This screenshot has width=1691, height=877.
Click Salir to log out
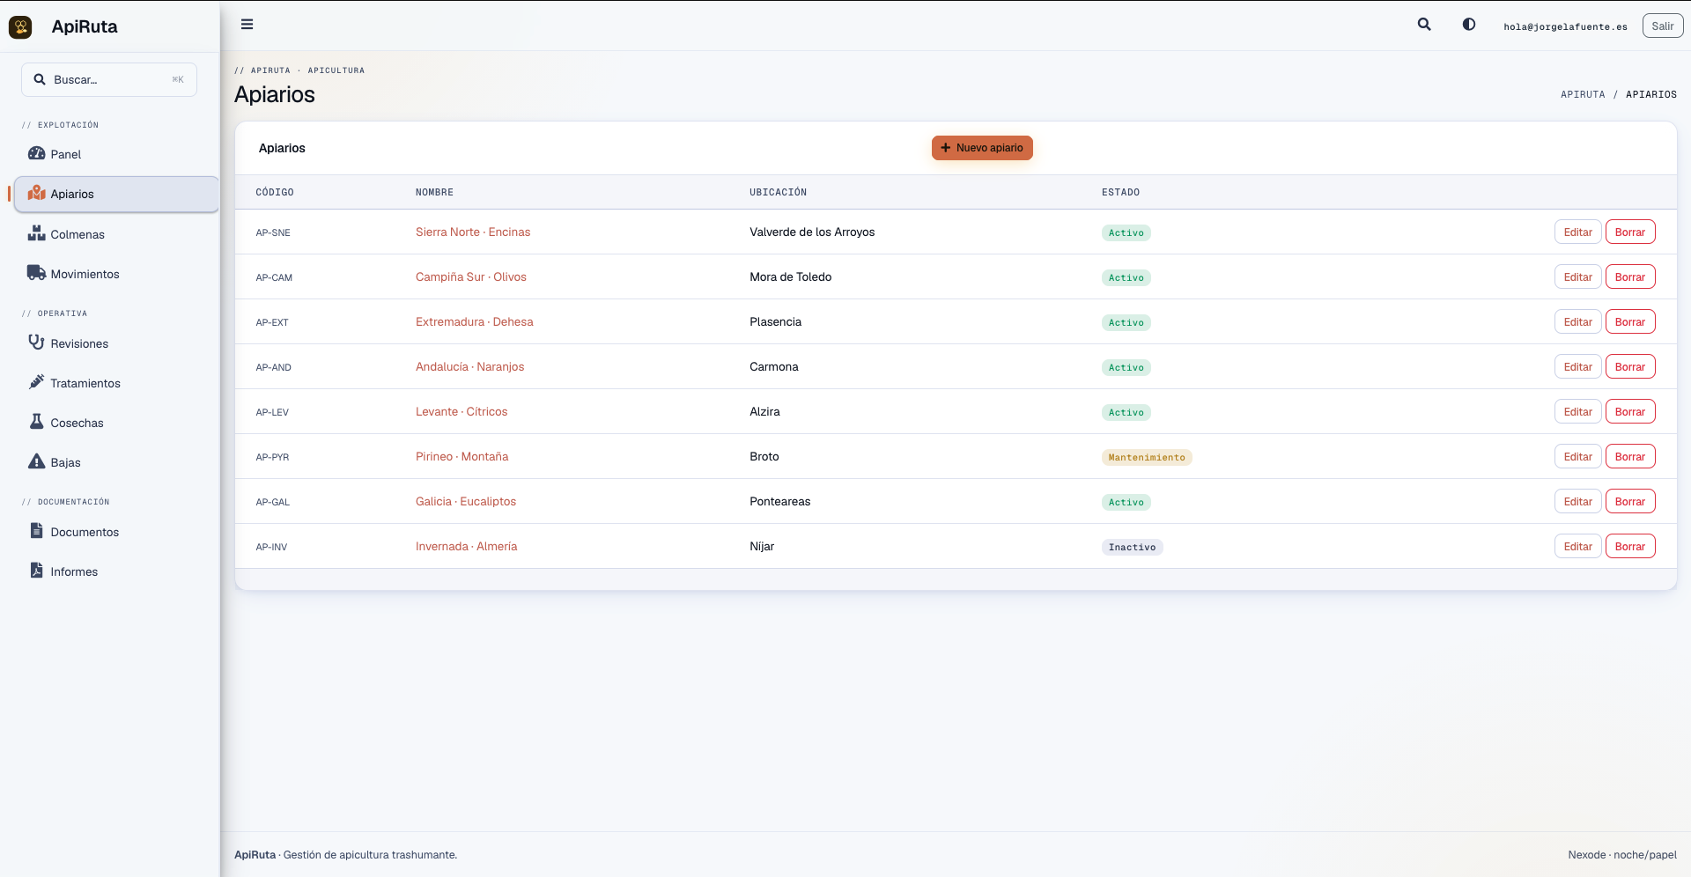point(1662,26)
